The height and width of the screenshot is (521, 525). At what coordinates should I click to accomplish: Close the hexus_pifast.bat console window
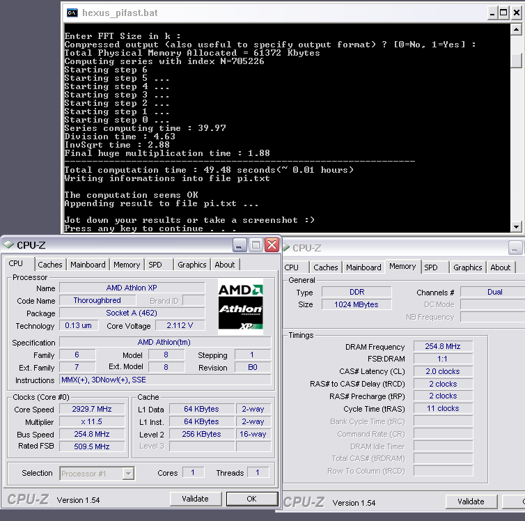[516, 13]
